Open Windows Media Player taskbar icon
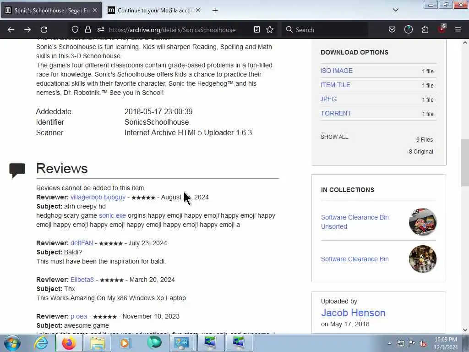Image resolution: width=469 pixels, height=352 pixels. pyautogui.click(x=125, y=343)
